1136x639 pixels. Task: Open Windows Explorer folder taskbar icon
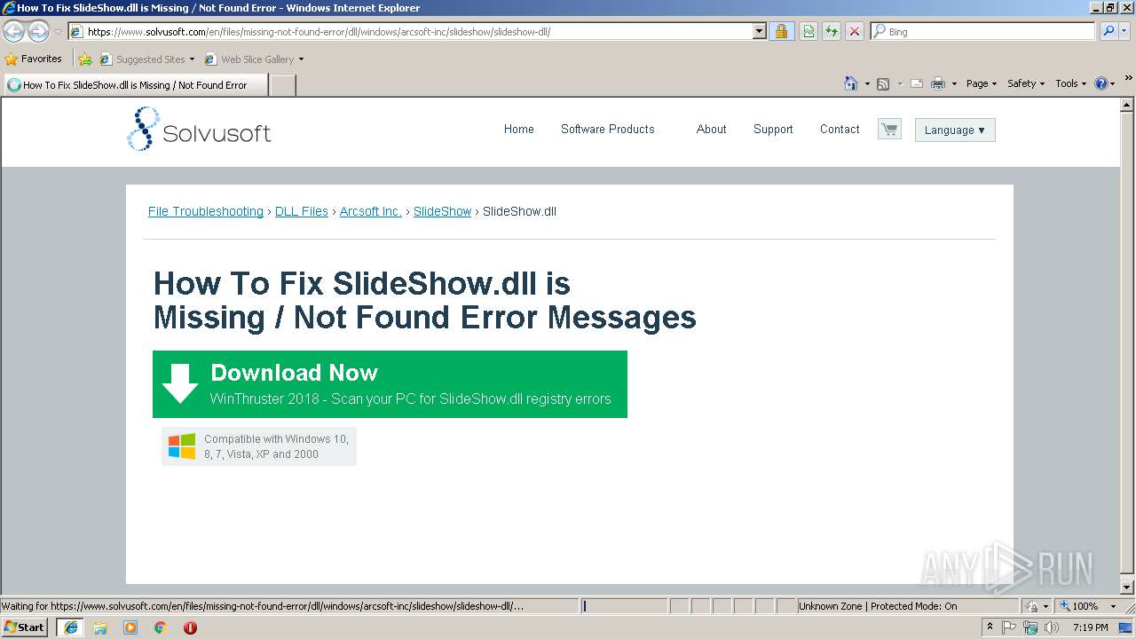pyautogui.click(x=100, y=627)
